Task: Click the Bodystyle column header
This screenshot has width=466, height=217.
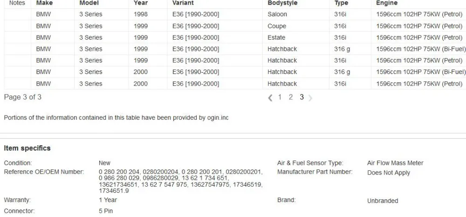Action: coord(282,3)
